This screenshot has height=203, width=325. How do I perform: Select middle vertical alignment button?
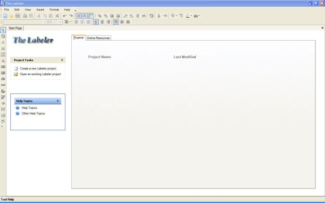coord(122,22)
